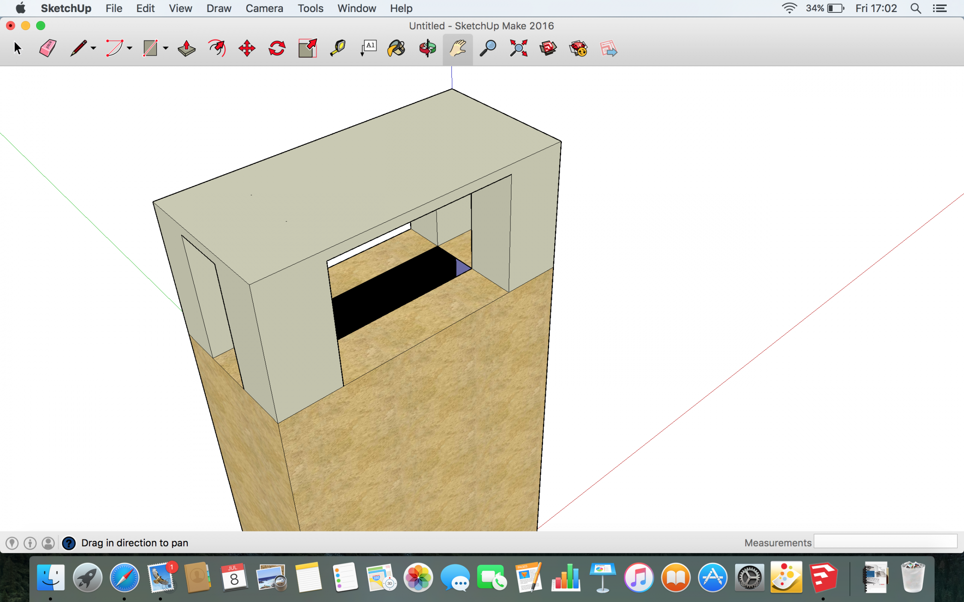964x602 pixels.
Task: Click the Measurements input box
Action: point(885,541)
